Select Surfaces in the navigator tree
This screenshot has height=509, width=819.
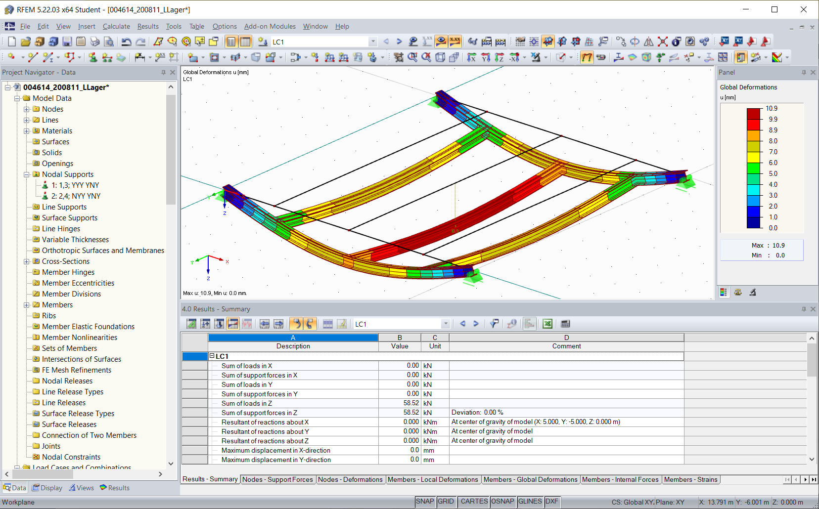point(55,142)
